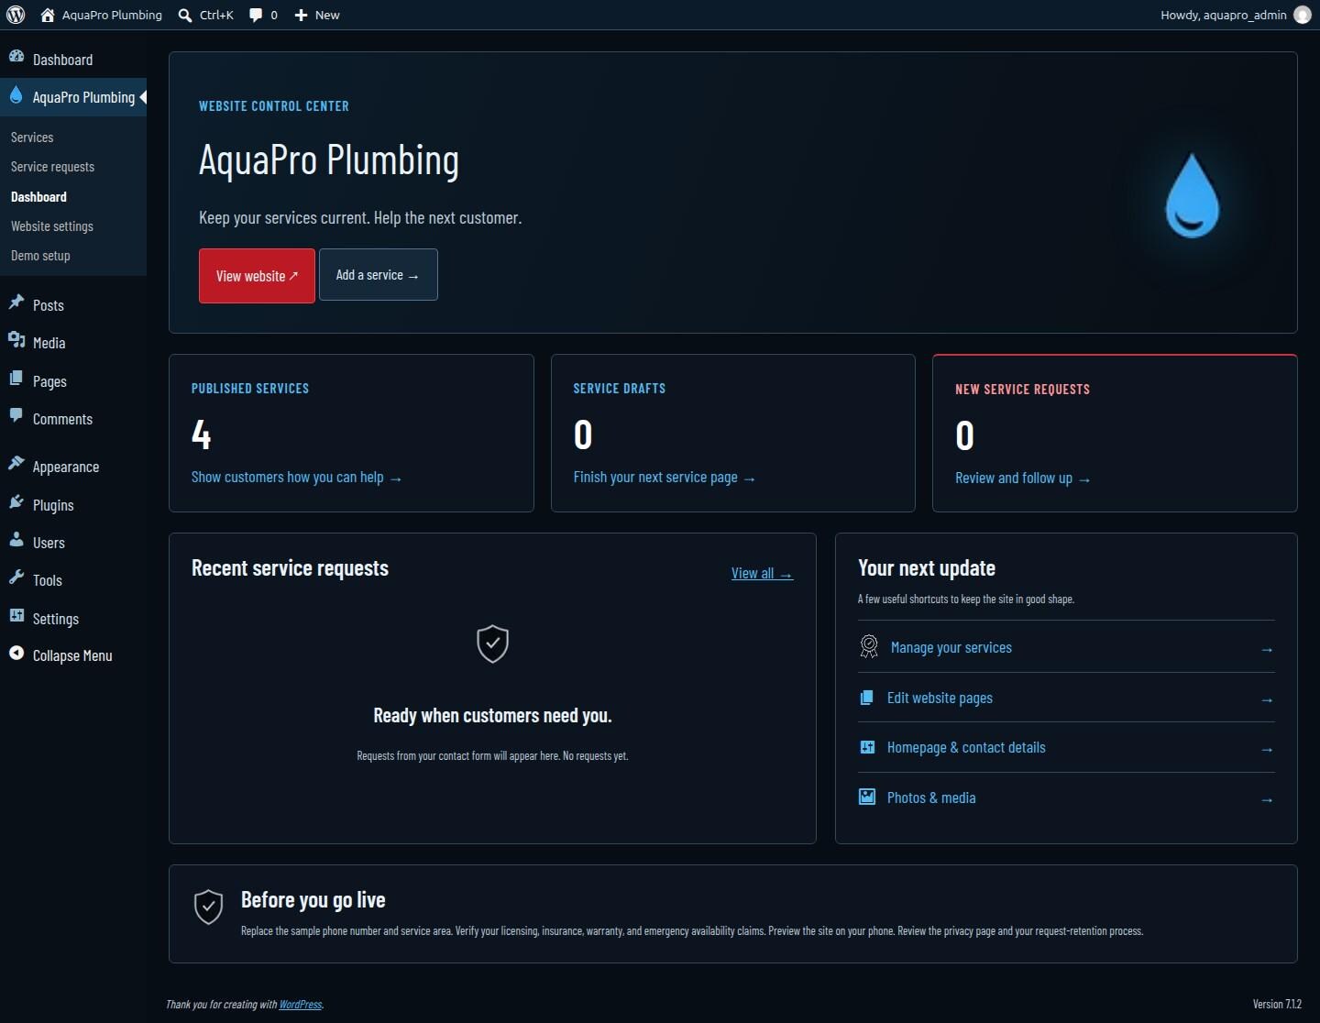Click the Appearance paintbrush icon

pos(16,465)
